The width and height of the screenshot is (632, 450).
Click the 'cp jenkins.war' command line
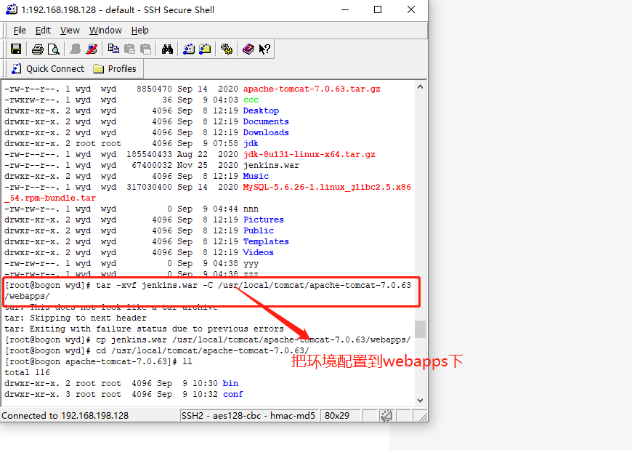pyautogui.click(x=208, y=339)
